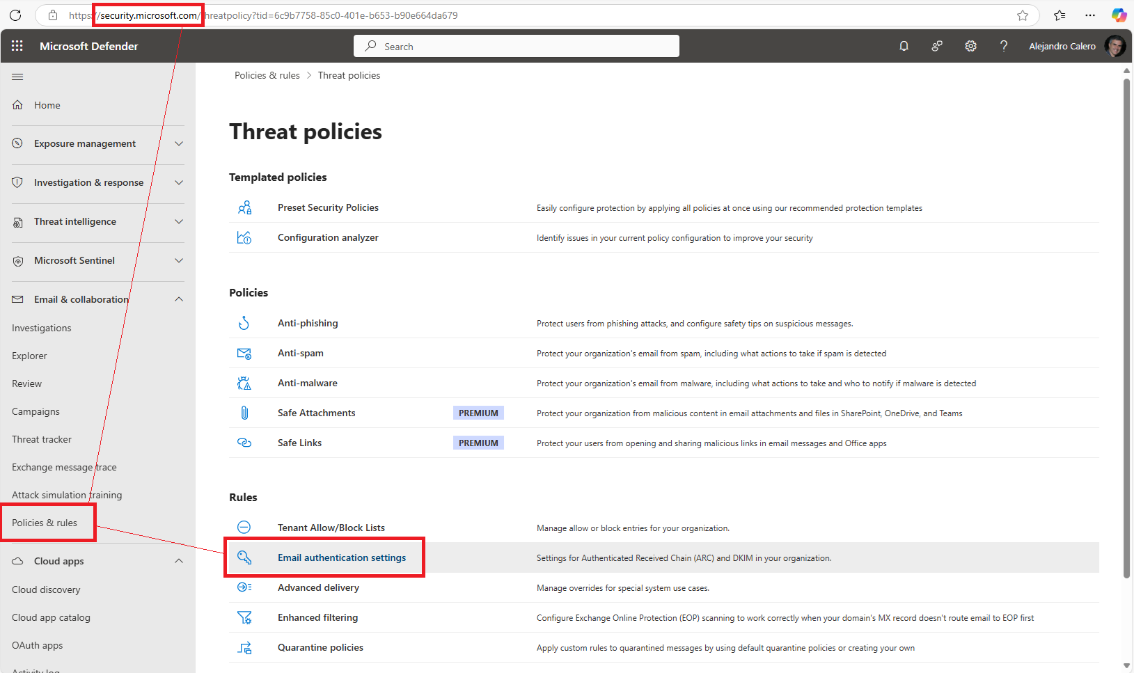Screen dimensions: 1134x673
Task: Click the Tenant Allow/Block Lists icon
Action: click(x=244, y=528)
